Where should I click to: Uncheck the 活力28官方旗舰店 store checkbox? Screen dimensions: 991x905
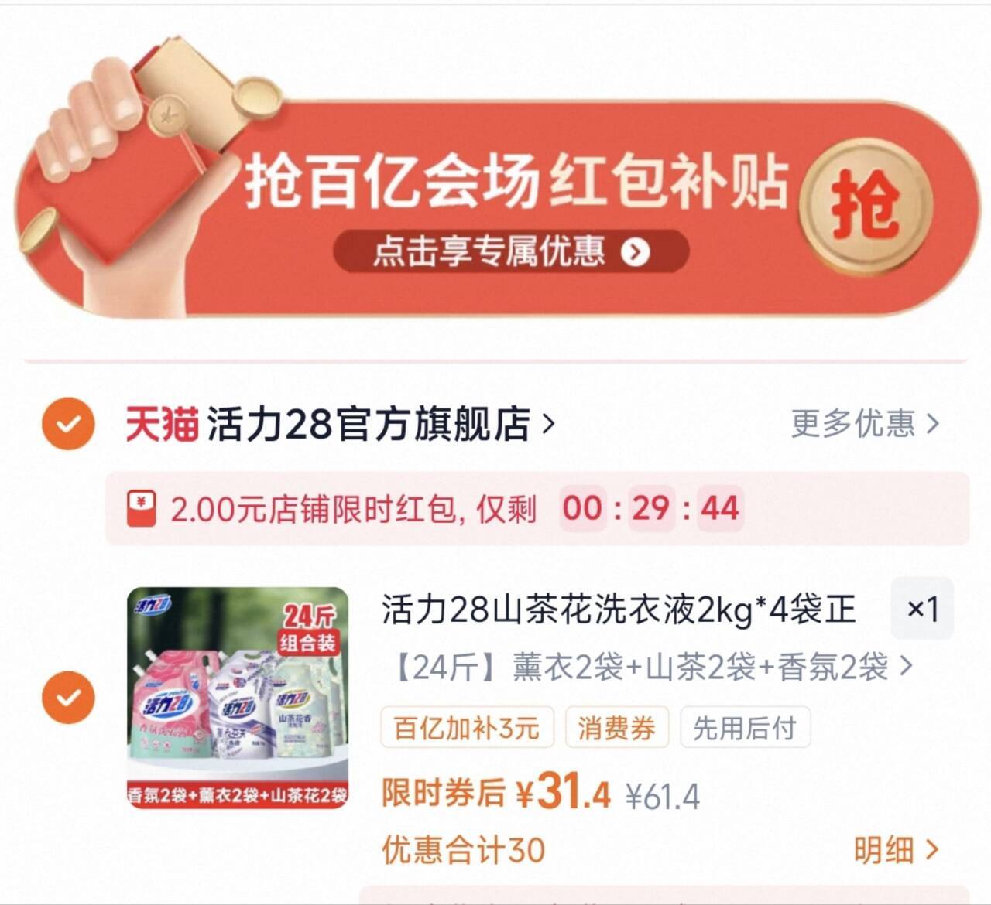[x=68, y=424]
